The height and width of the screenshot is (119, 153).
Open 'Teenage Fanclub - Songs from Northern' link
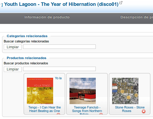[87, 109]
